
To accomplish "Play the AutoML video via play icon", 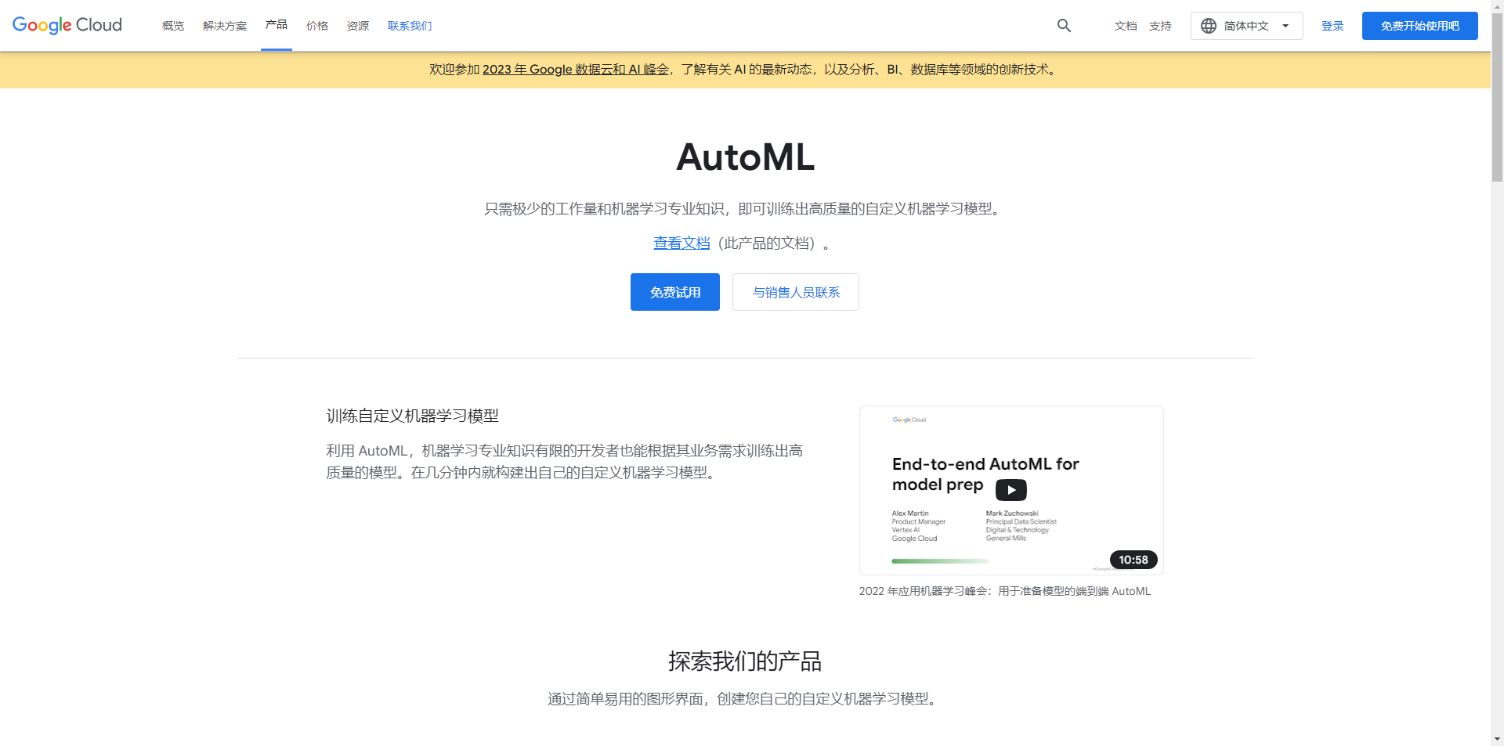I will [1011, 490].
